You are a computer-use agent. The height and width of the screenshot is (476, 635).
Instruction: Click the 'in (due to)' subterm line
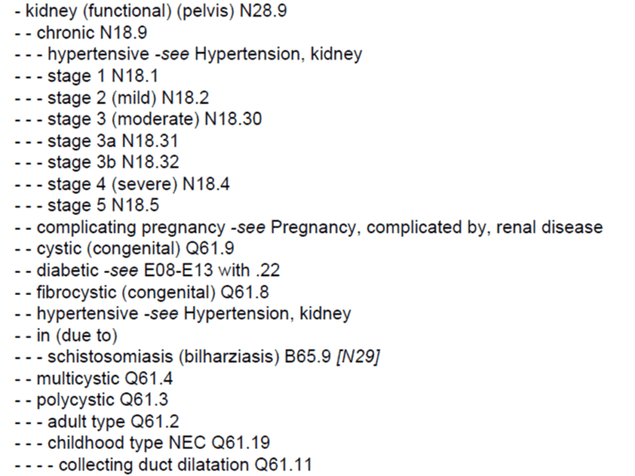coord(66,336)
